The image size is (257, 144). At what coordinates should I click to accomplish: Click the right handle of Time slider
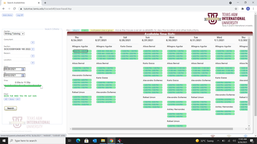tap(41, 87)
